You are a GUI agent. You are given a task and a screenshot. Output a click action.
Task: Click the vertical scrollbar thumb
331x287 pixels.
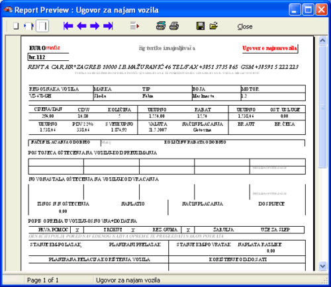click(322, 107)
